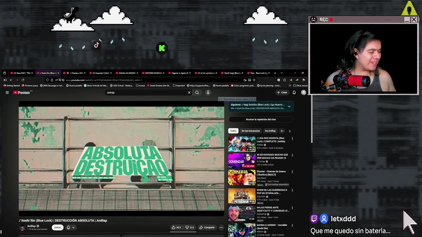Switch to 'Dan - Blue Lock' browser tab
The width and height of the screenshot is (422, 237).
click(x=259, y=73)
